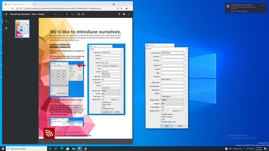
Task: Select the MicroSIP instructions browser tab
Action: pos(17,4)
